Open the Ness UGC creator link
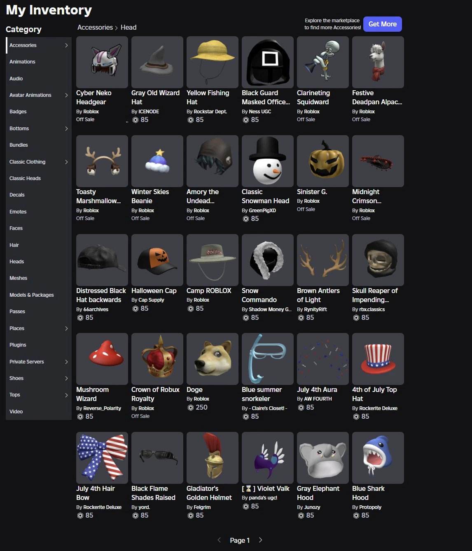This screenshot has height=551, width=472. 260,112
